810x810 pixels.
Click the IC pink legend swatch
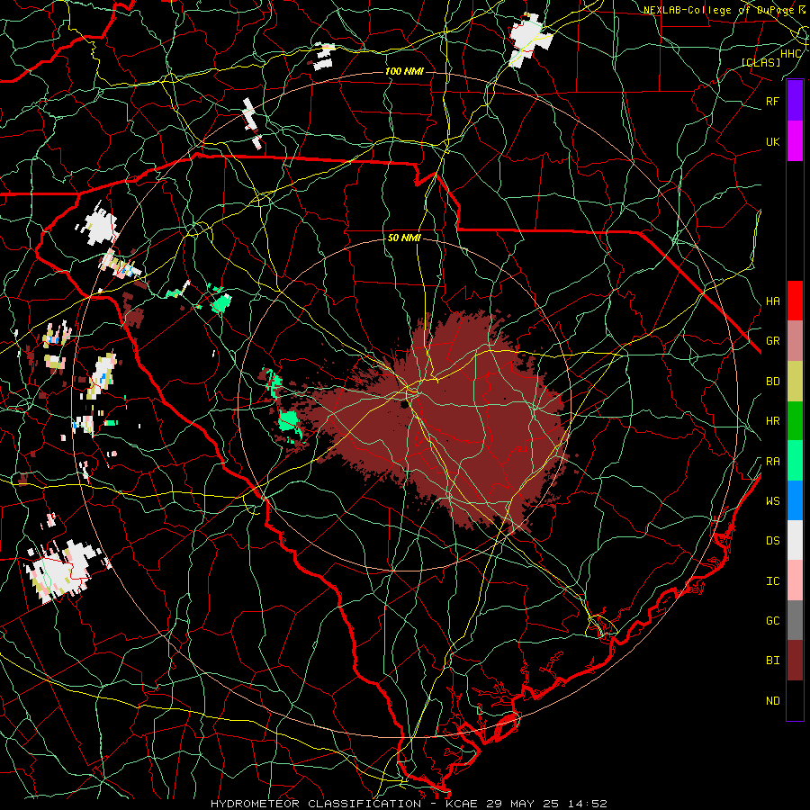tap(795, 580)
